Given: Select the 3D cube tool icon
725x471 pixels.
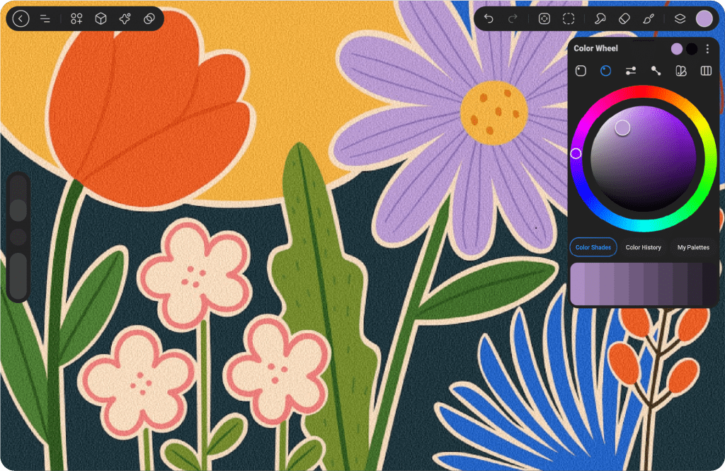Looking at the screenshot, I should tap(101, 19).
